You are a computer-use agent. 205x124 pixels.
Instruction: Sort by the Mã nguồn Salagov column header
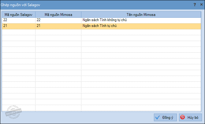[19, 15]
